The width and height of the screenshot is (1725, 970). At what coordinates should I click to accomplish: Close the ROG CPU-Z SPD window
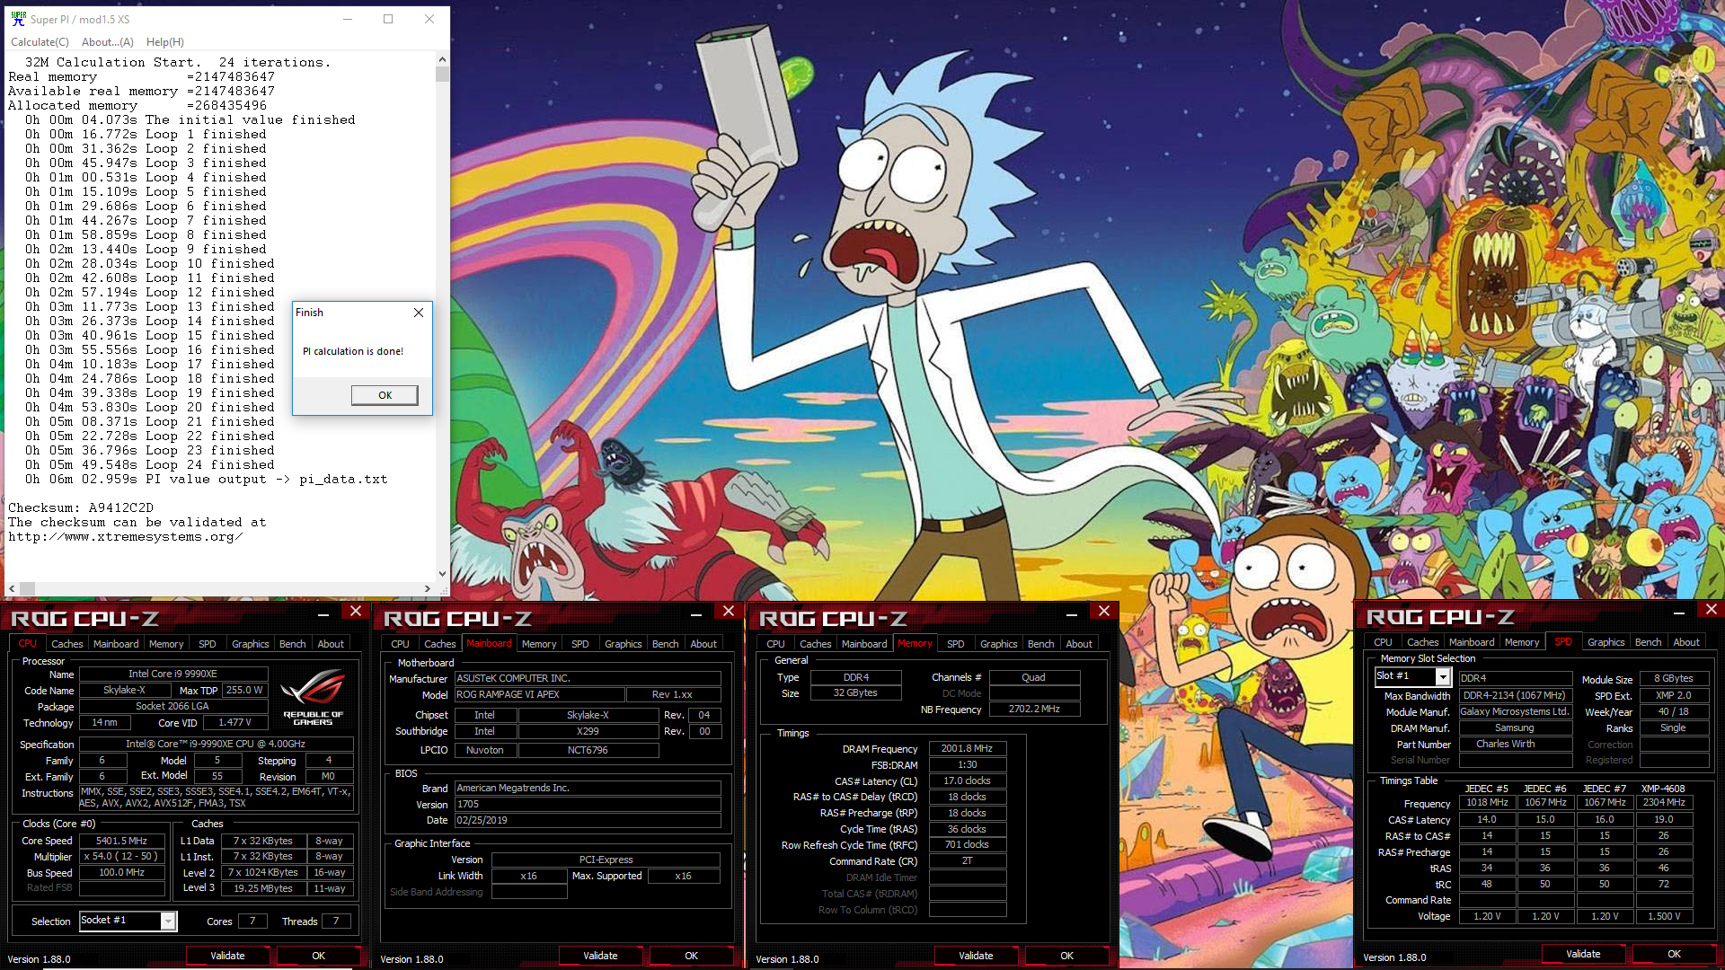tap(1711, 609)
